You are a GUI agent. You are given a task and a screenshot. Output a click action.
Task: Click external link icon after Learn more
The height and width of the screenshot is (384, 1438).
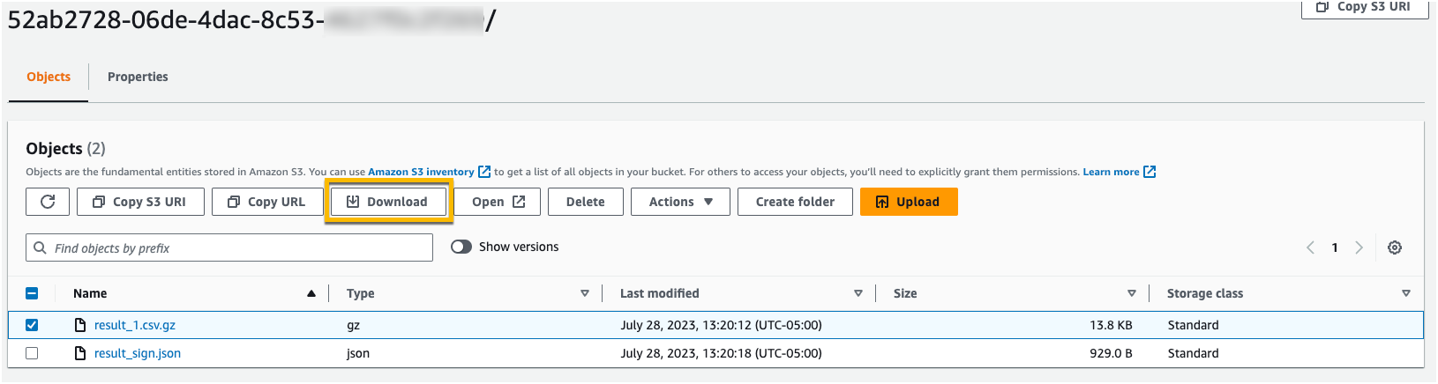coord(1150,172)
